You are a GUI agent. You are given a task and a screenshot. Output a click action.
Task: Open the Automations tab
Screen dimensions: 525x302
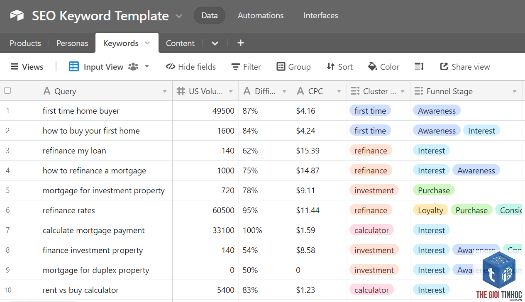click(261, 15)
